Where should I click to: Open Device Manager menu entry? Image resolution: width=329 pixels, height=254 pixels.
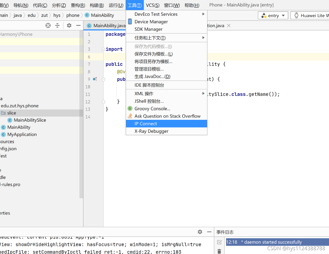click(x=167, y=22)
